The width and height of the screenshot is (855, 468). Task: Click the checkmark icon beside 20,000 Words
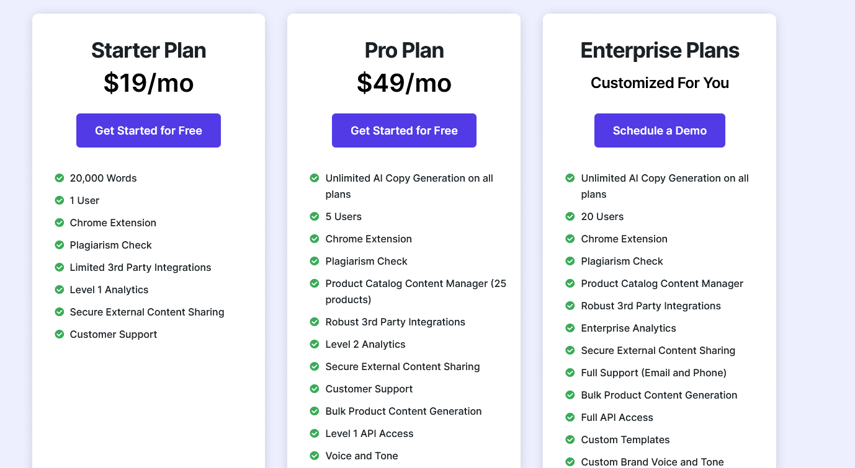tap(60, 178)
